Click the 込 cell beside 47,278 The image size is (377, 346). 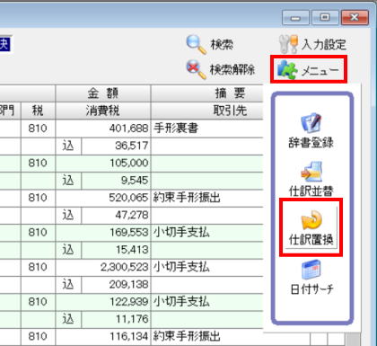(x=68, y=216)
